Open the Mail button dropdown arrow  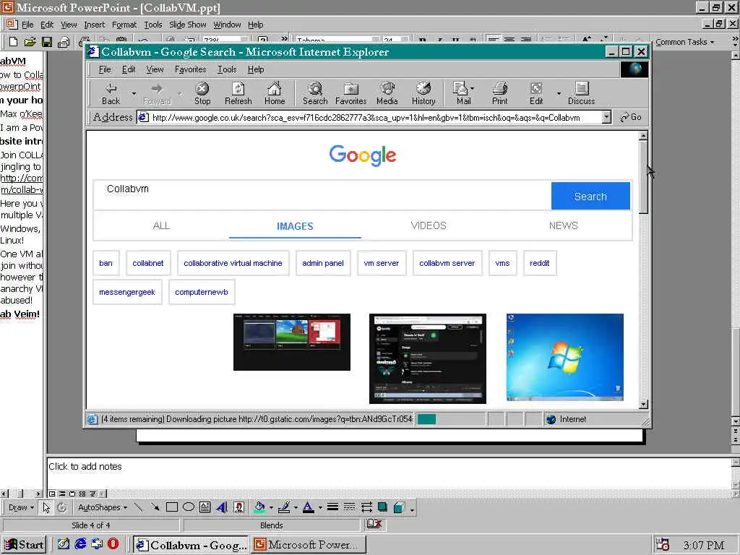click(473, 87)
